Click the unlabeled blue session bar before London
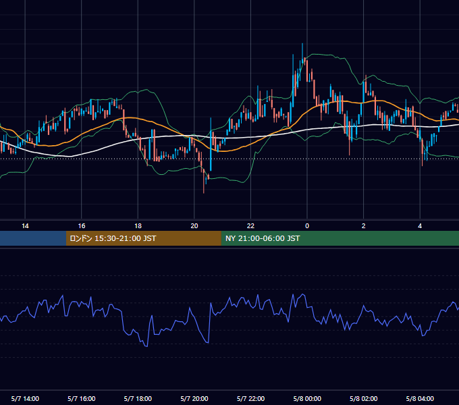 click(33, 238)
